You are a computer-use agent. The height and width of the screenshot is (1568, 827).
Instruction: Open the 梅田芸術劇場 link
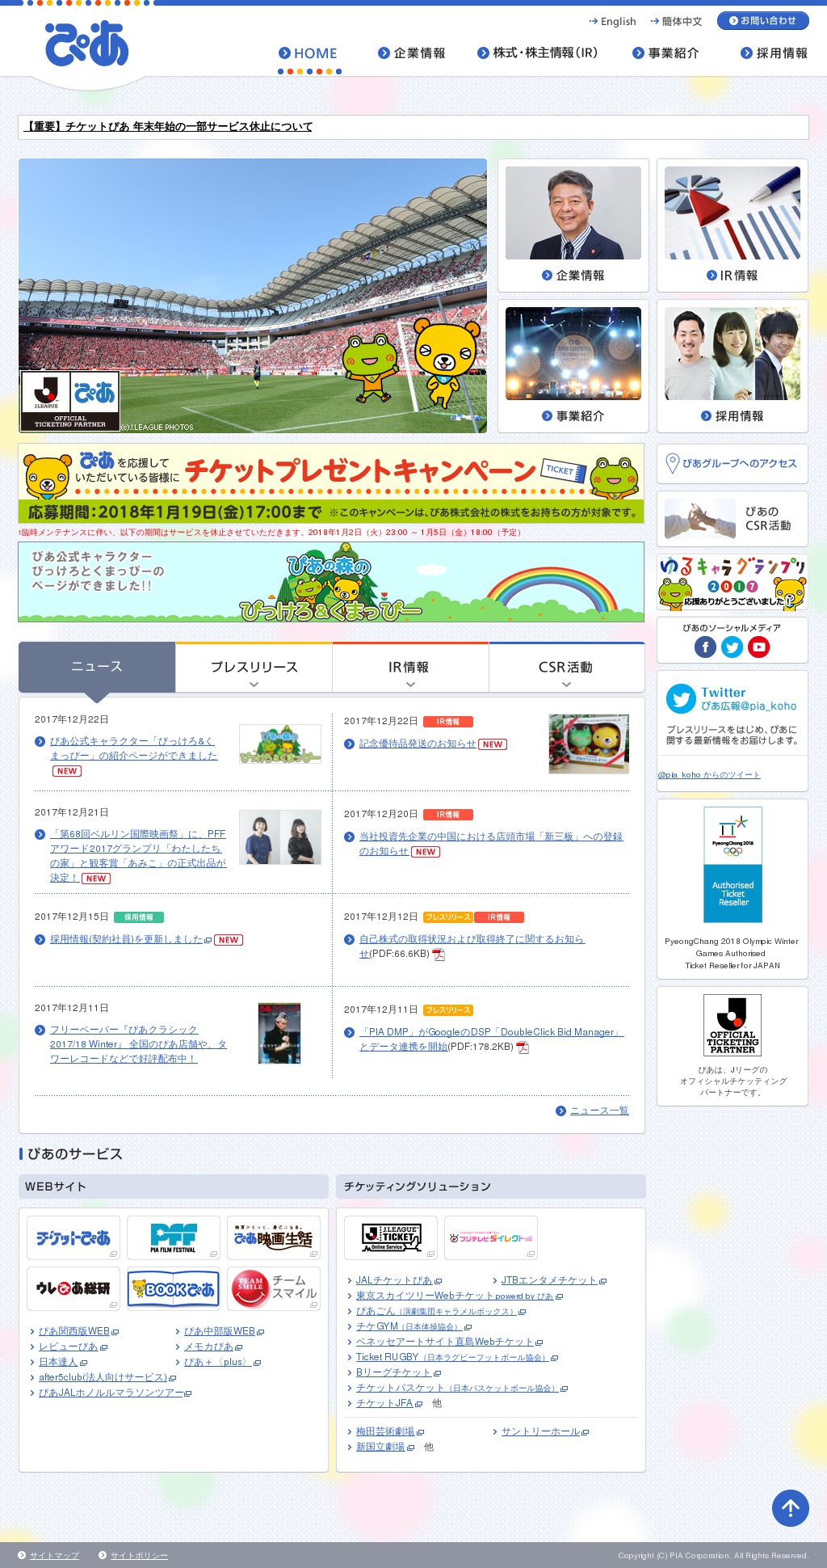tap(385, 1431)
